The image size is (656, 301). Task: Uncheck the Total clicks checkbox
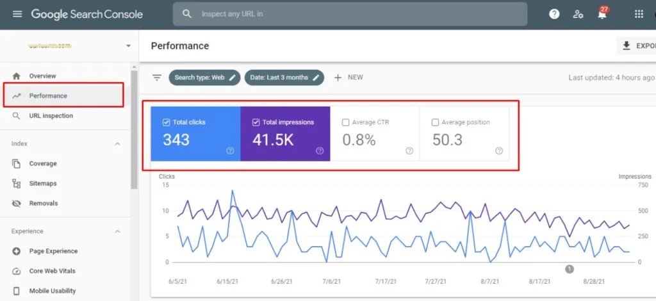[x=166, y=122]
